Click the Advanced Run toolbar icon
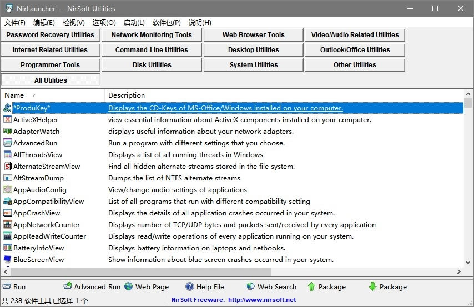This screenshot has height=307, width=474. point(68,286)
